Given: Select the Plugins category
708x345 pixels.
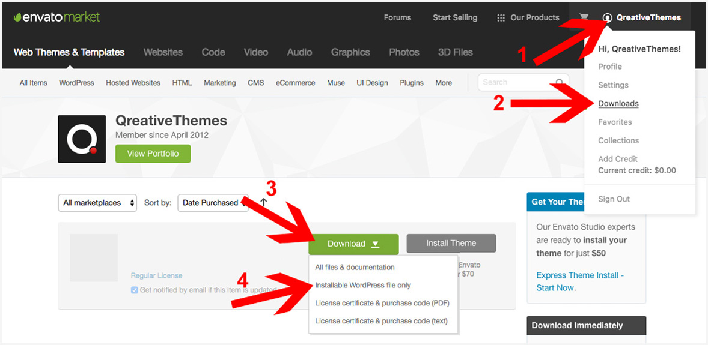Looking at the screenshot, I should coord(412,83).
